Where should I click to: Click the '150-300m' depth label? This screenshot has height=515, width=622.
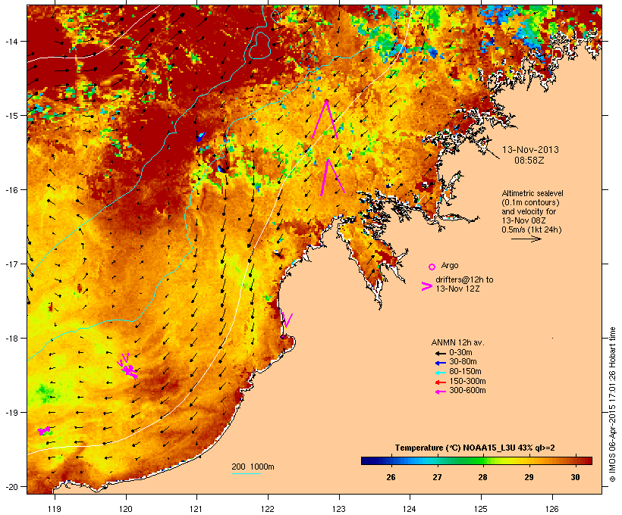click(x=467, y=381)
